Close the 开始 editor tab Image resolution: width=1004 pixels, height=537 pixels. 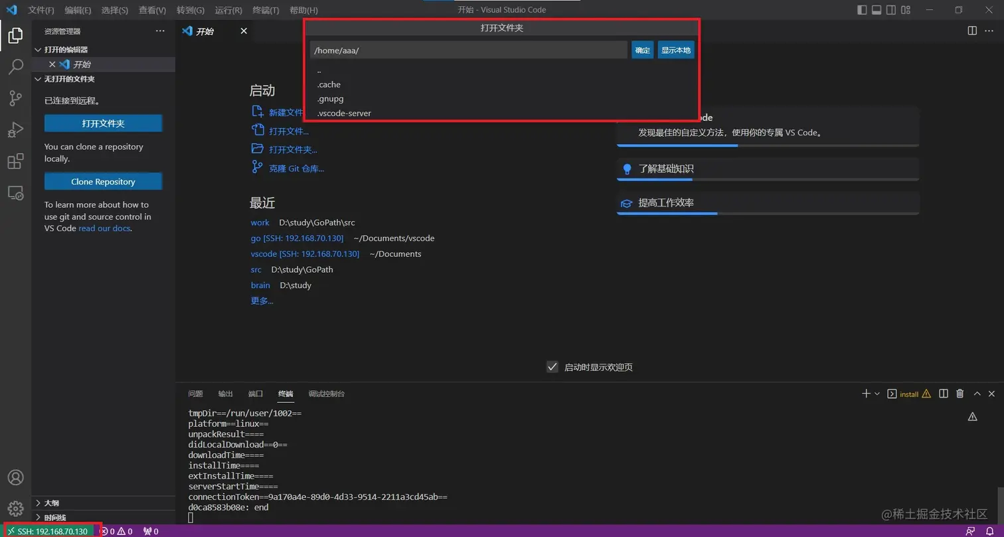244,31
